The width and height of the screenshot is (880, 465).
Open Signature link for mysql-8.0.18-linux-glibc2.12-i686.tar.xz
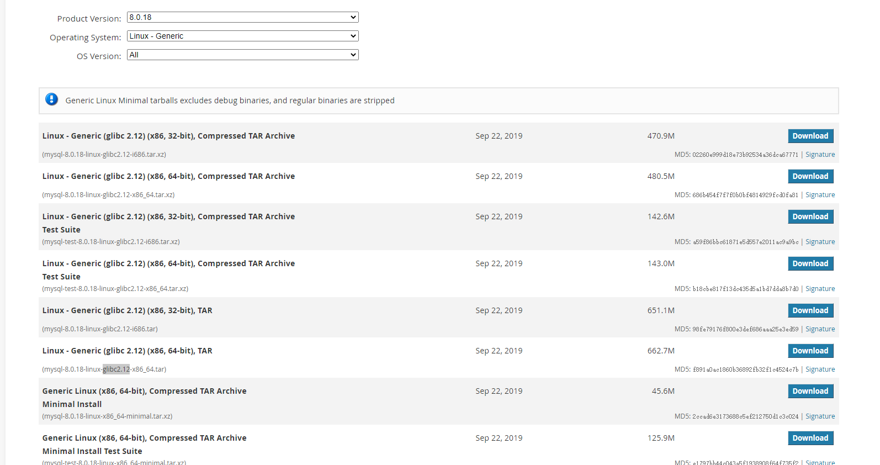[820, 155]
